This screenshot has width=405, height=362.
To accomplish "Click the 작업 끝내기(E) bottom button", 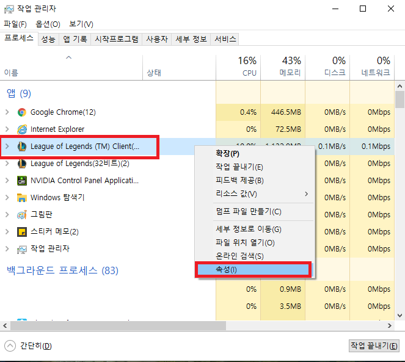I will pyautogui.click(x=374, y=346).
